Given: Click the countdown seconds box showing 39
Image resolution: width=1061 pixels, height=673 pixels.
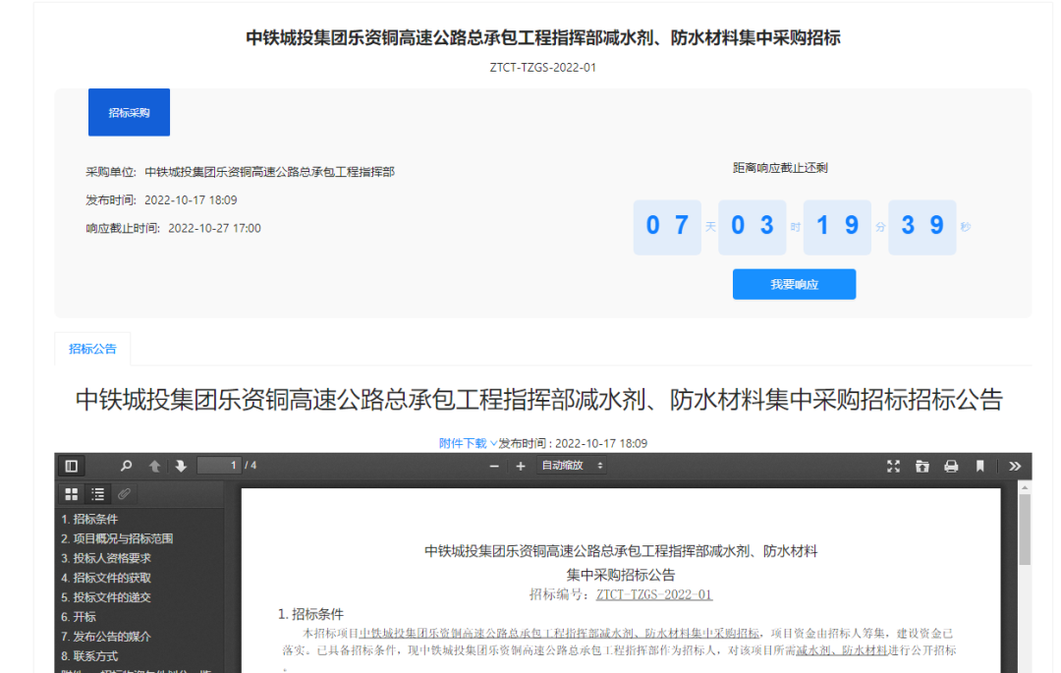Looking at the screenshot, I should pos(921,227).
